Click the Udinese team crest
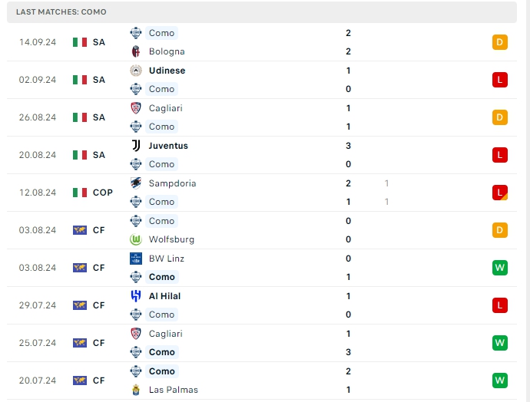The width and height of the screenshot is (530, 402). pyautogui.click(x=136, y=71)
